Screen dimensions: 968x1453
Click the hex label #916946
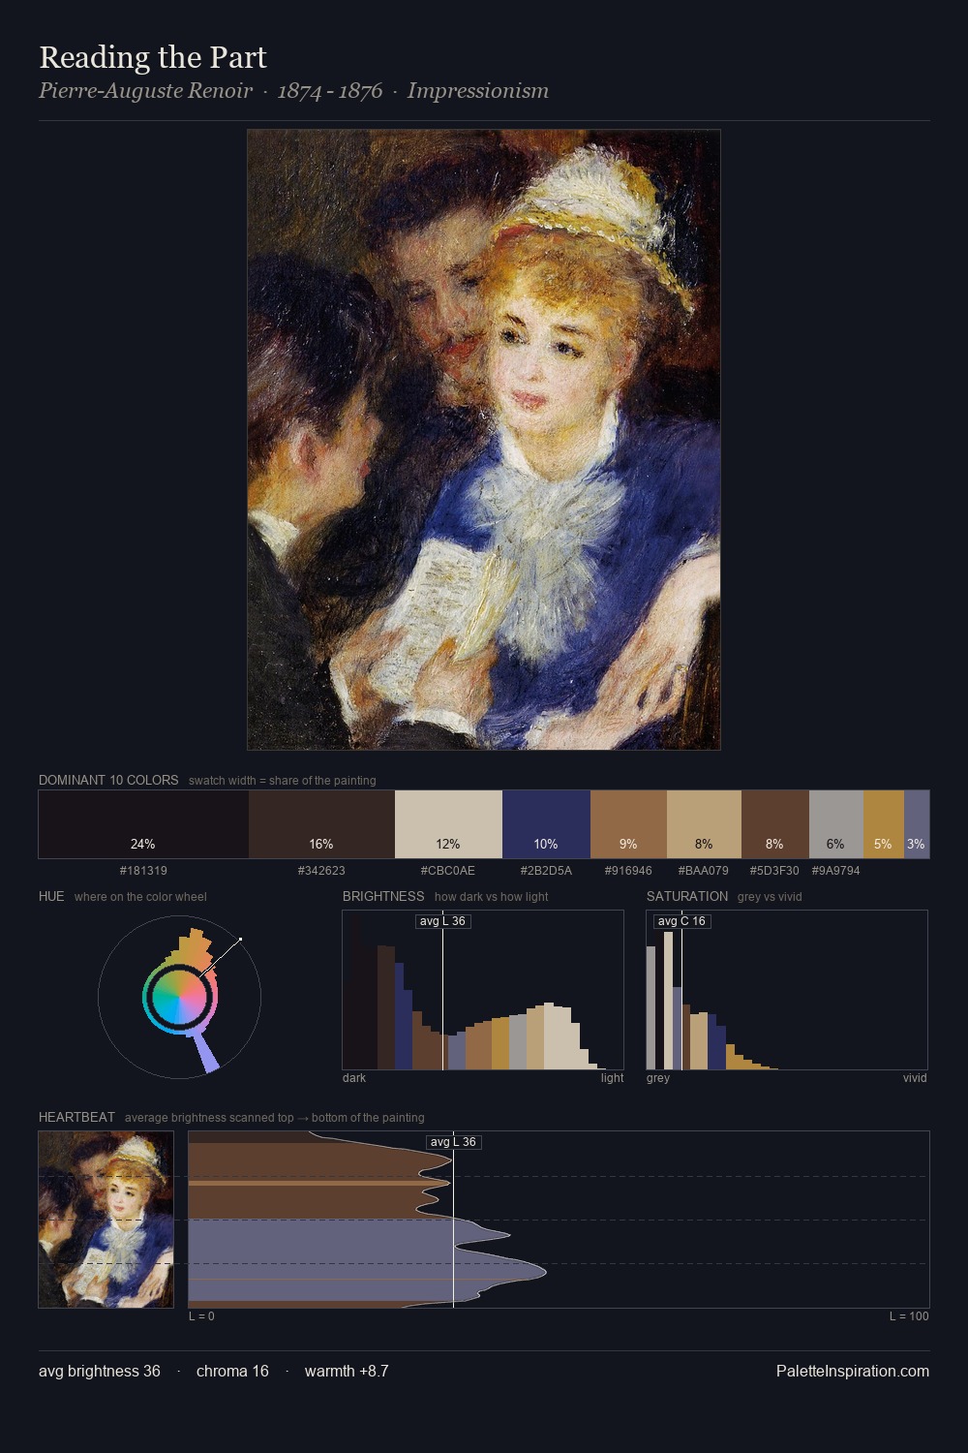pos(628,871)
